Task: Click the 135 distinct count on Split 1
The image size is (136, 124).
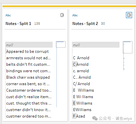Action: point(37,24)
